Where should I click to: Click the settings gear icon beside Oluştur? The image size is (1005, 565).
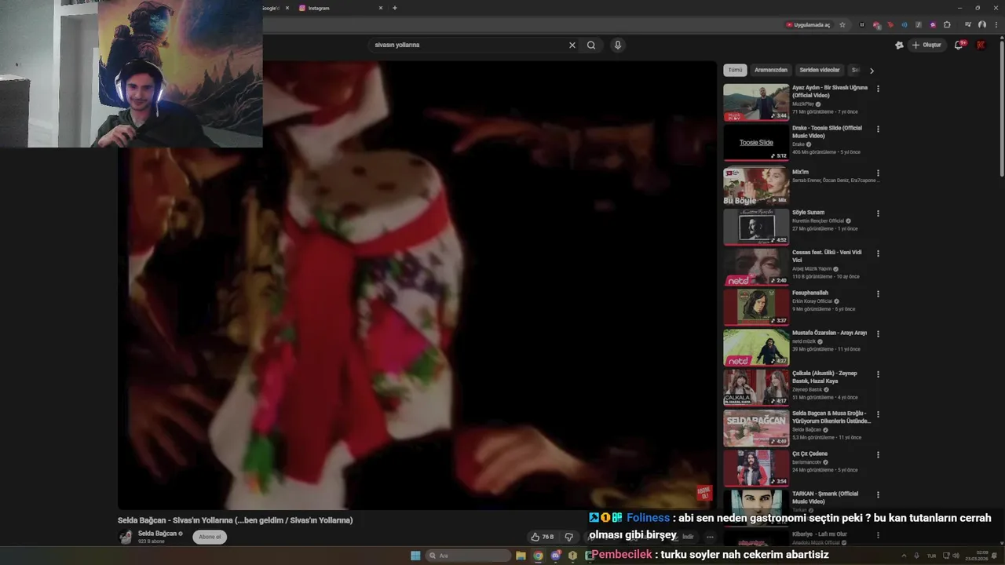[x=899, y=45]
